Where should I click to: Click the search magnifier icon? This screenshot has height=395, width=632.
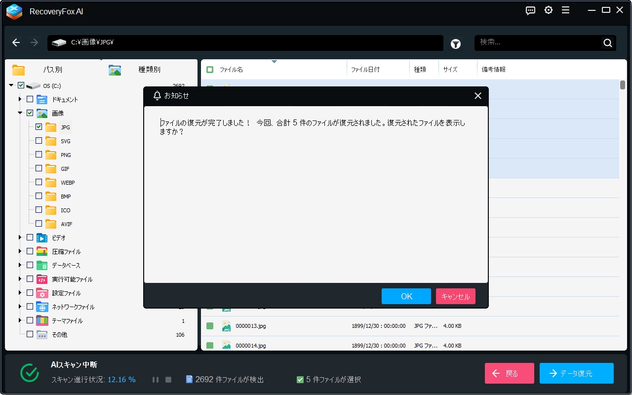607,43
